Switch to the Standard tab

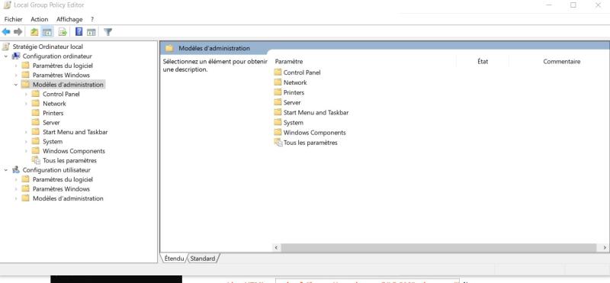click(x=203, y=259)
